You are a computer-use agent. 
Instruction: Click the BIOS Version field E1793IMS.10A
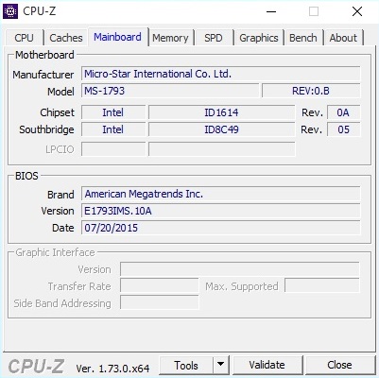220,211
